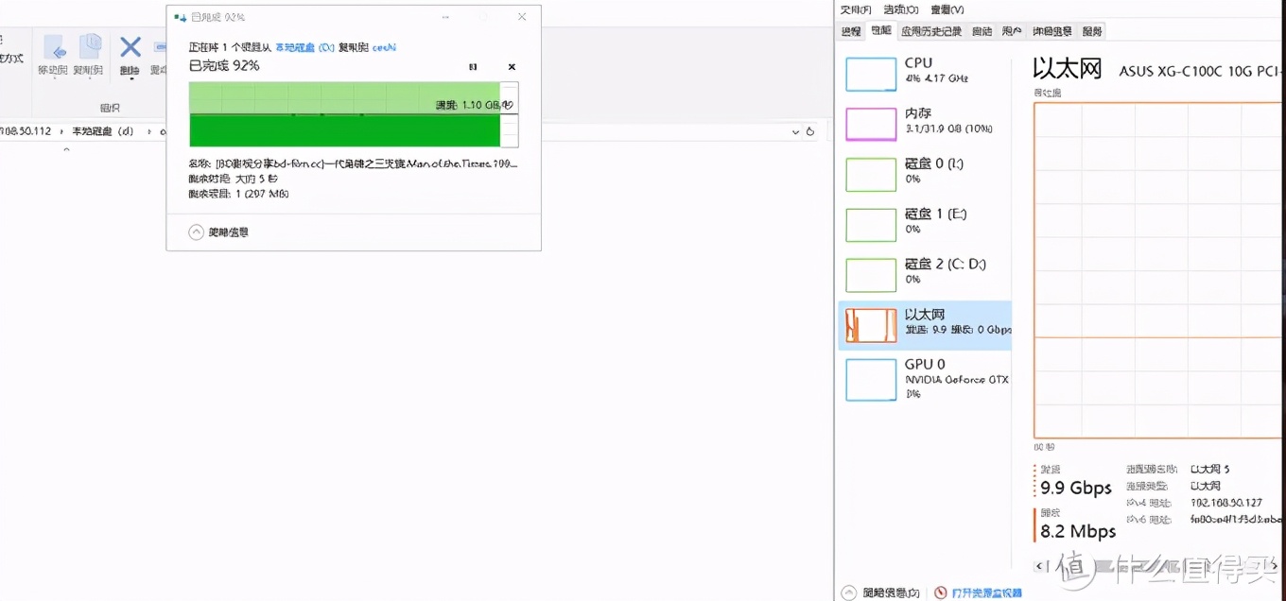Open the Explorer address bar history dropdown
This screenshot has width=1286, height=601.
tap(794, 131)
